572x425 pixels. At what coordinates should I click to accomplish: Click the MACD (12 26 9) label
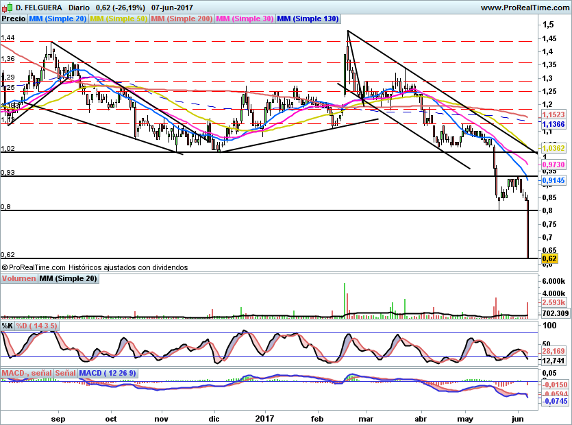[109, 373]
